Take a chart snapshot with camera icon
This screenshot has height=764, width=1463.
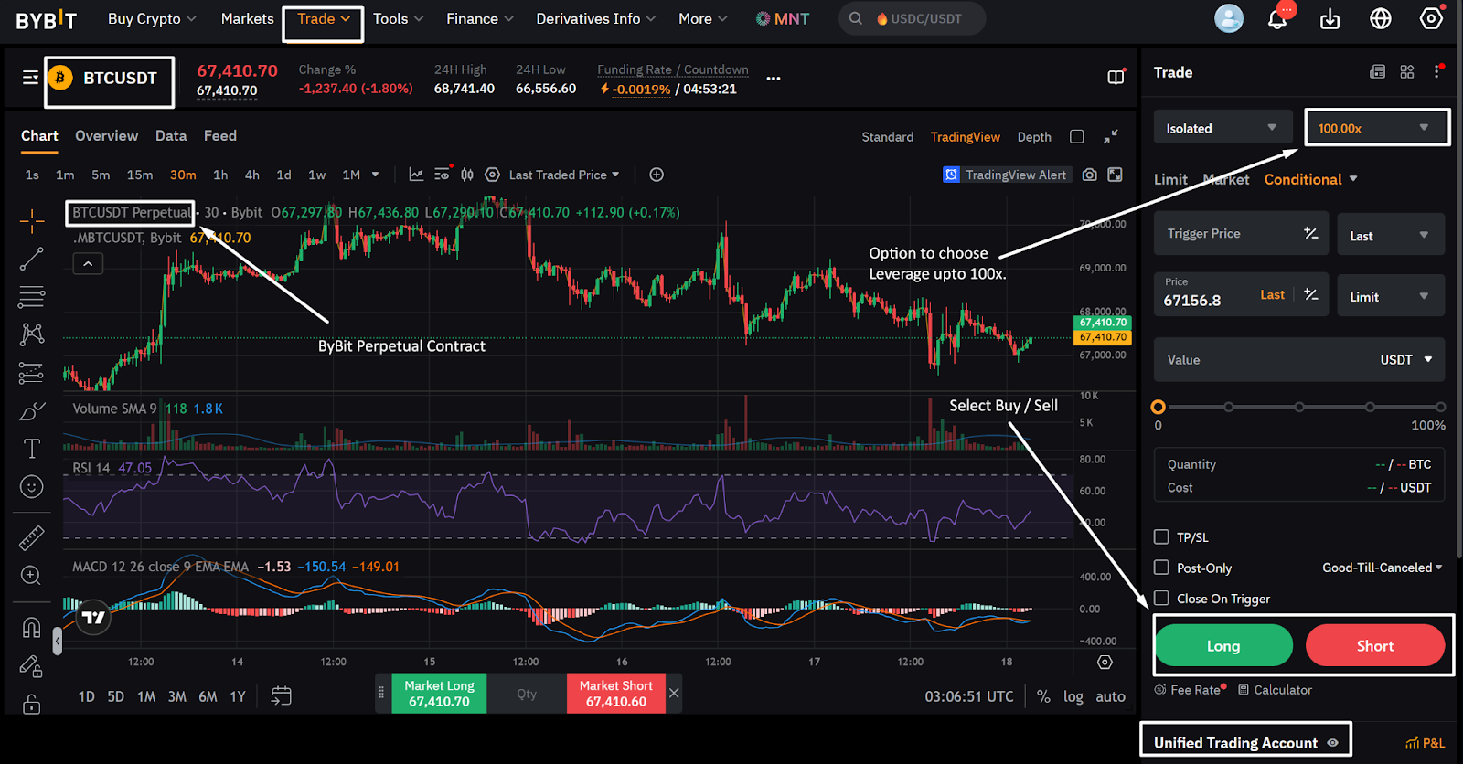click(x=1089, y=175)
